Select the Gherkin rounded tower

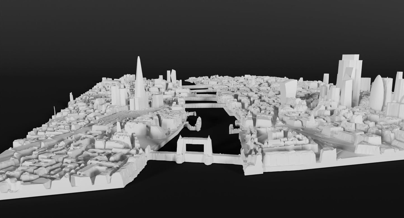pos(377,93)
